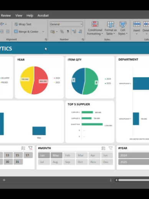Open the Acrobat ribbon tab

43,15
